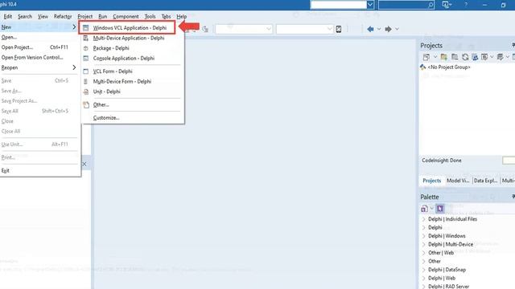Click the Windows VCL Application icon

point(86,28)
